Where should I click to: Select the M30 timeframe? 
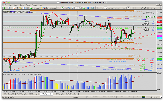click(109, 8)
